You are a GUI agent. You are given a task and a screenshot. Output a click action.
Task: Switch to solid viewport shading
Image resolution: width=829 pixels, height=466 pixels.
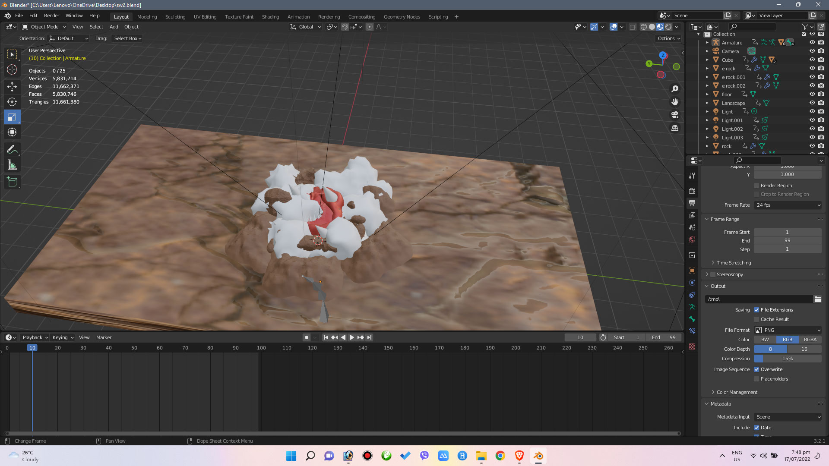point(652,27)
